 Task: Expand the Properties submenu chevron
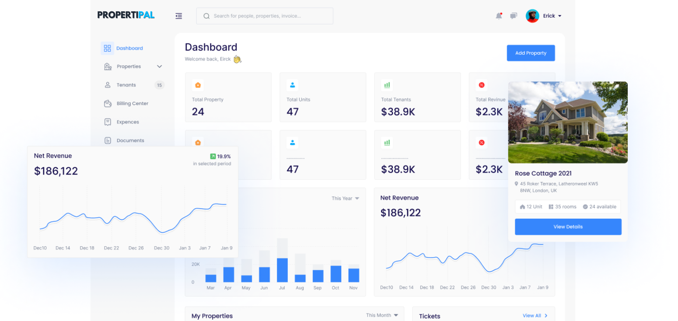159,66
